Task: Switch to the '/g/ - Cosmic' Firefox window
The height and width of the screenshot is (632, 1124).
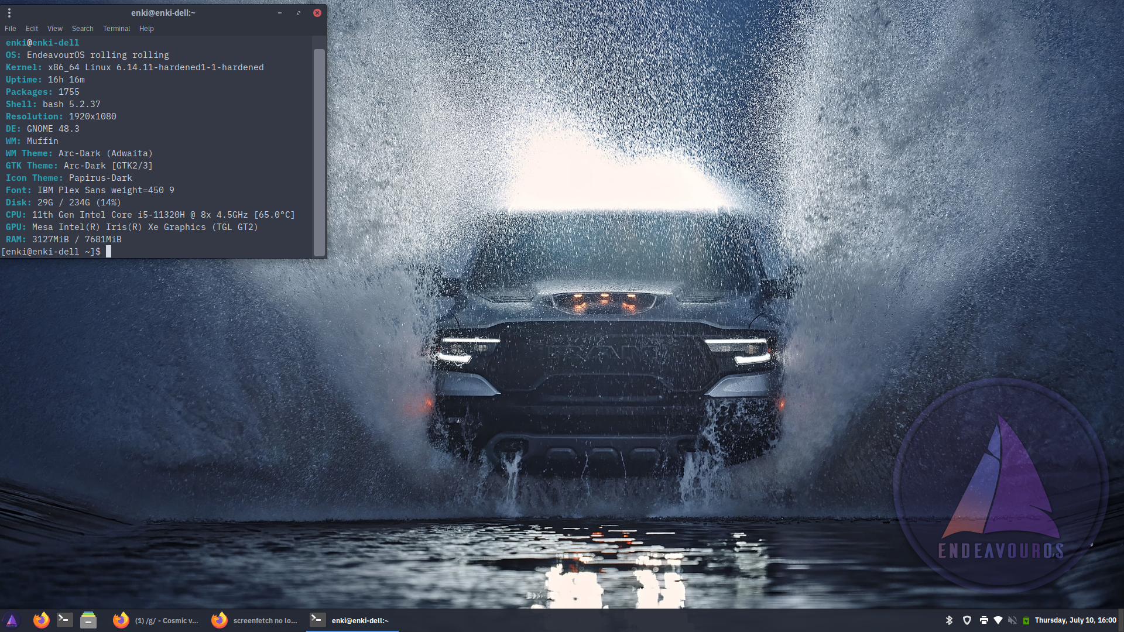Action: point(156,620)
